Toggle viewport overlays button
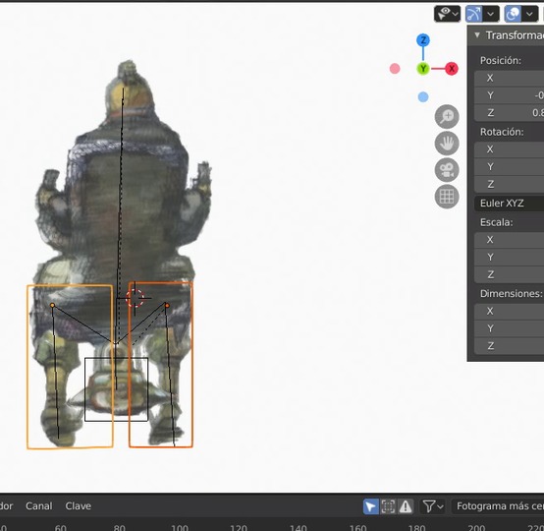Screen dimensions: 544x531 click(x=513, y=14)
